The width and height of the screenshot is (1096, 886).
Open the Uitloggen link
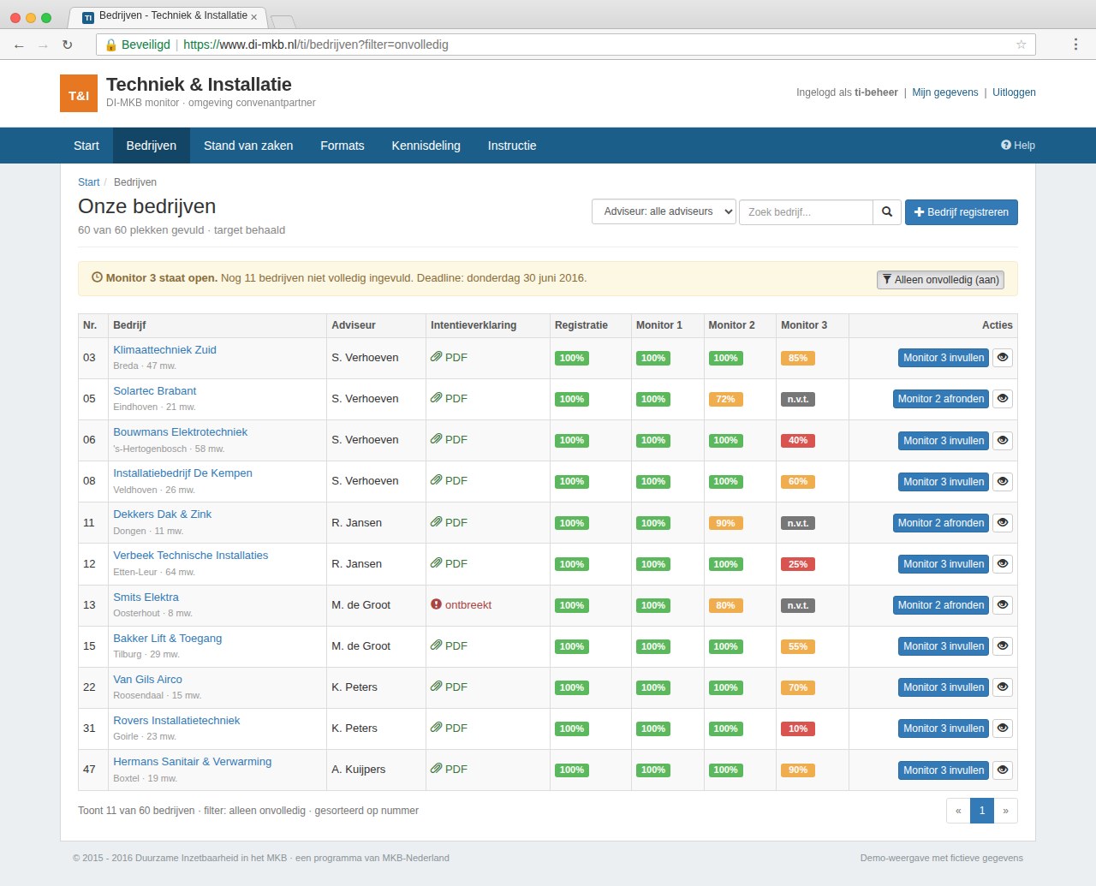click(1014, 92)
